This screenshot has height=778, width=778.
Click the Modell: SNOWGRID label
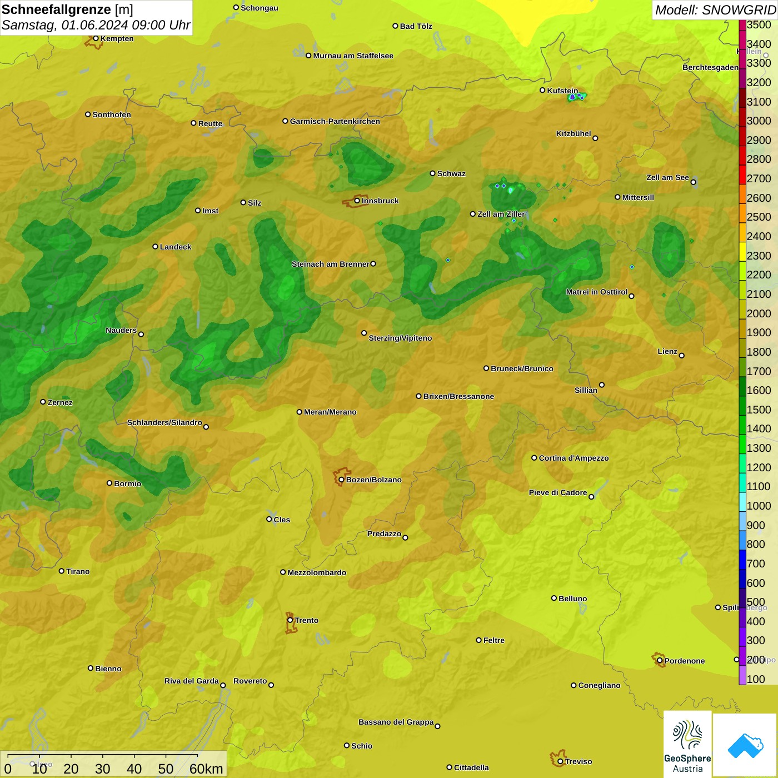tap(715, 10)
